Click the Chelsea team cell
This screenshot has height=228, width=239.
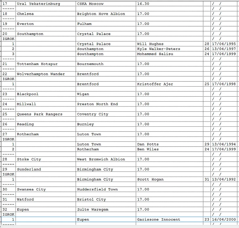[x=26, y=14]
